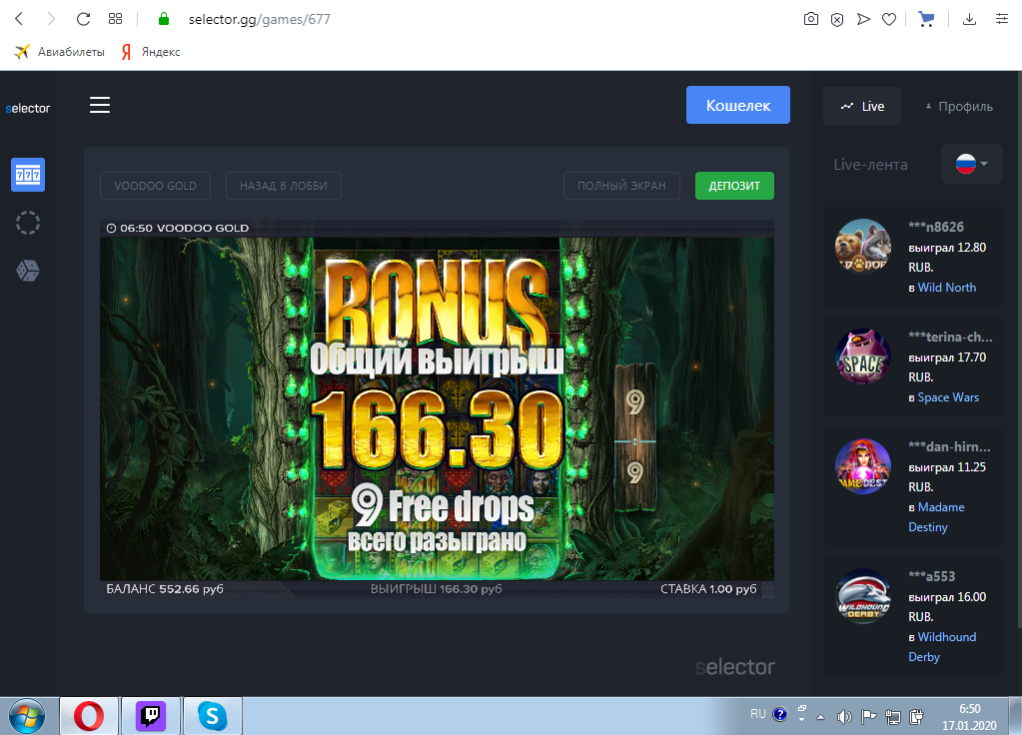Open the hamburger navigation menu
The image size is (1022, 735).
click(100, 105)
